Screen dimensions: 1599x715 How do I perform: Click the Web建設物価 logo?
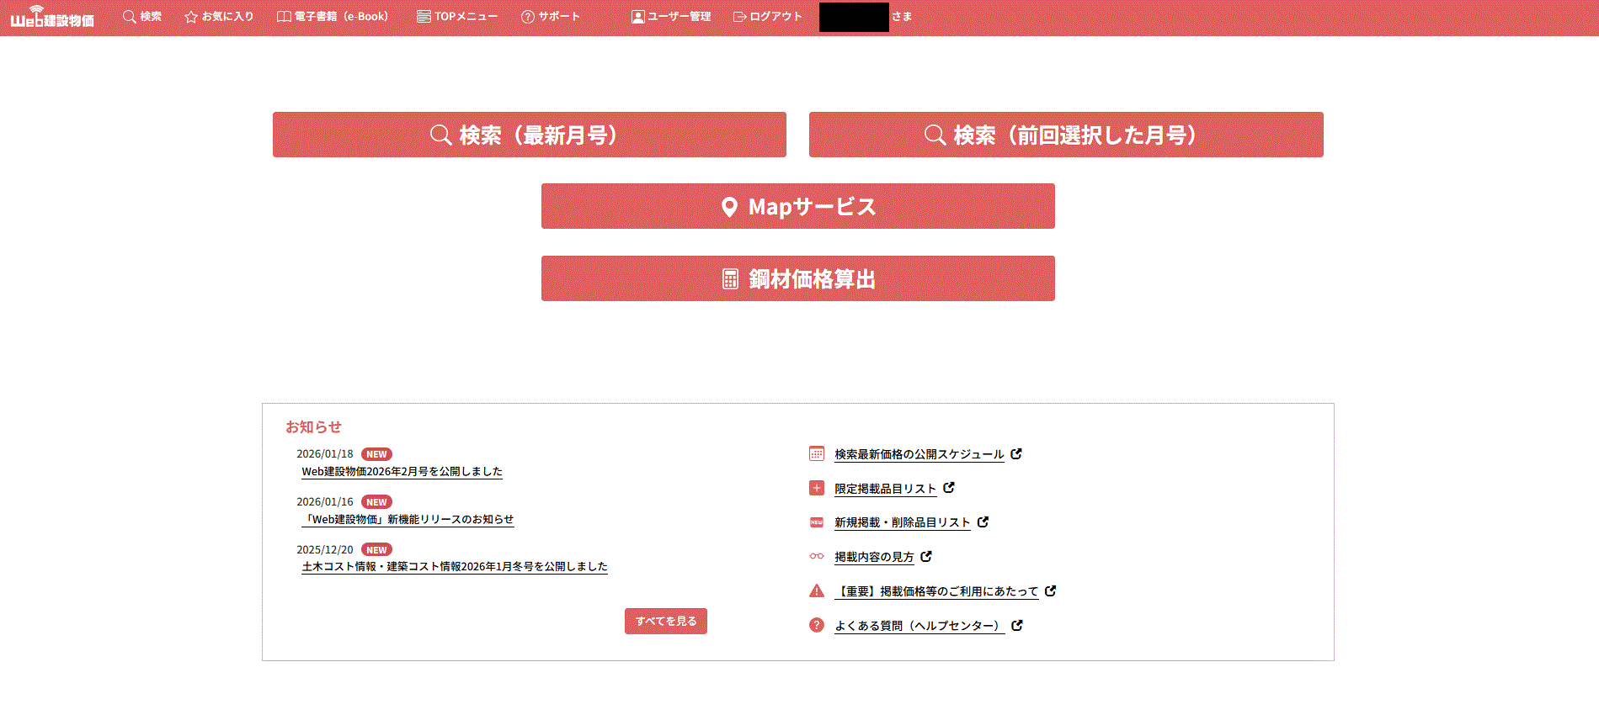[52, 17]
